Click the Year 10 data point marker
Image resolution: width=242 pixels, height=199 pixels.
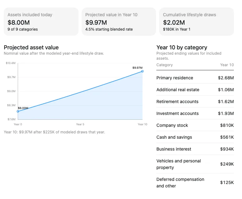click(x=143, y=71)
